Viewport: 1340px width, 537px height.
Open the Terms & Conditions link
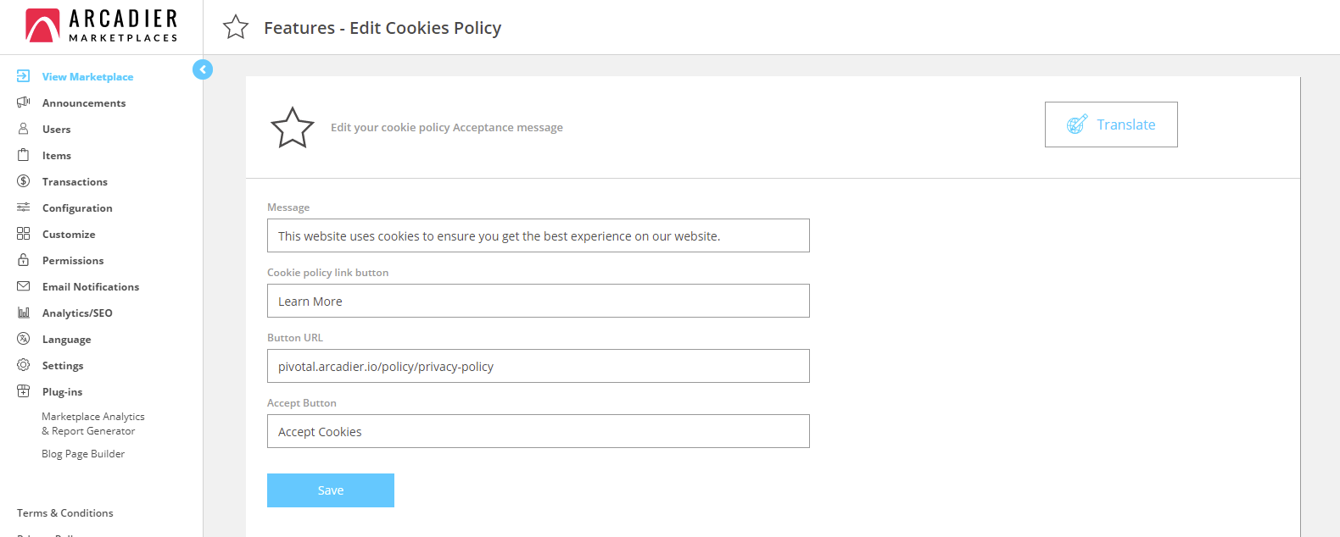click(x=65, y=513)
